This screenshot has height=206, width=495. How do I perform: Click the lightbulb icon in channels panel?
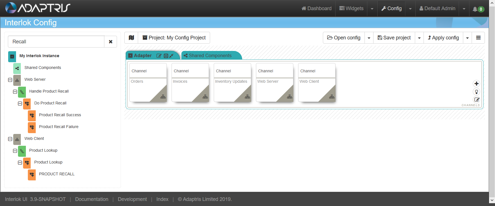coord(476,91)
